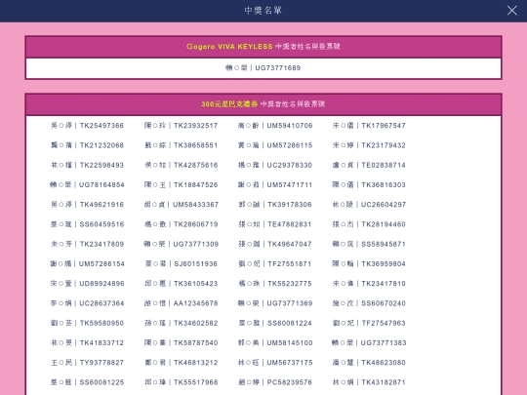Click winner entry TK17967547
Screen dimensions: 527x395
369,126
